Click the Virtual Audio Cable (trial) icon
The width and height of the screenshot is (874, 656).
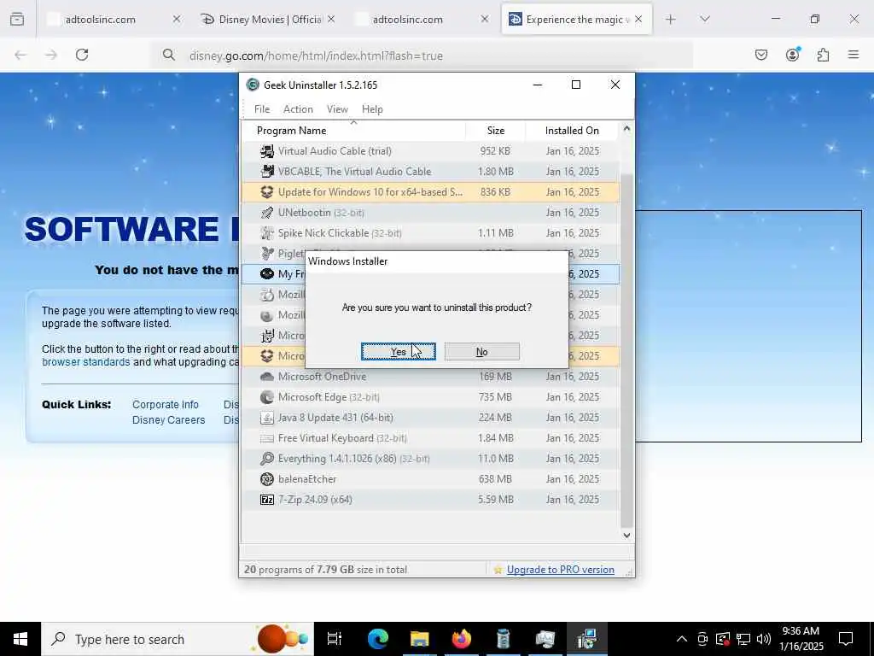[x=267, y=151]
